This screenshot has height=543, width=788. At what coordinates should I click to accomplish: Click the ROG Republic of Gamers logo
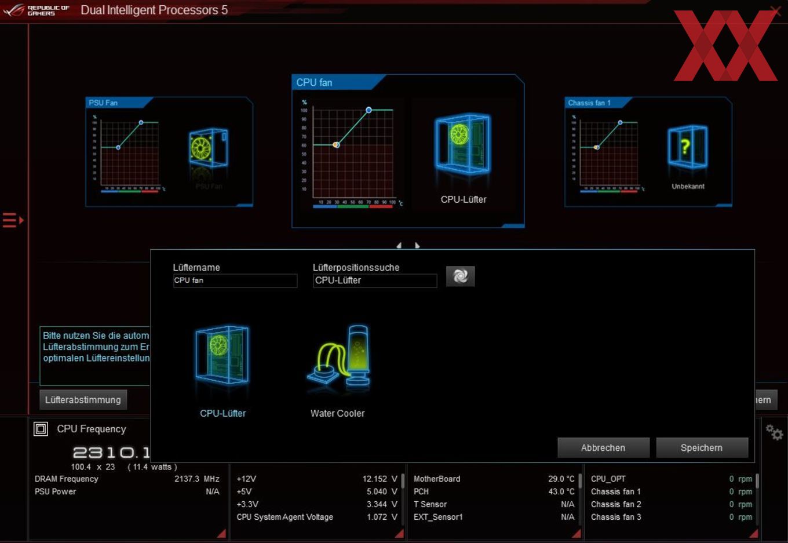tap(36, 10)
